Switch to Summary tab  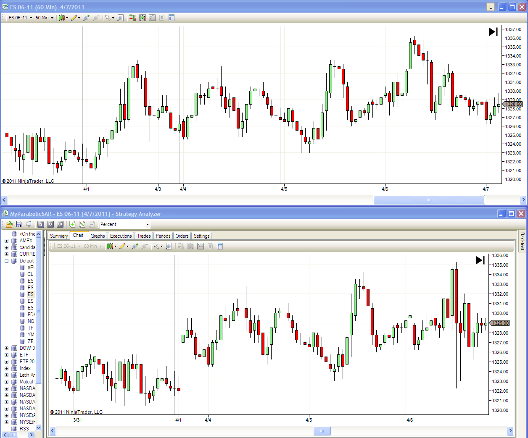click(x=59, y=236)
